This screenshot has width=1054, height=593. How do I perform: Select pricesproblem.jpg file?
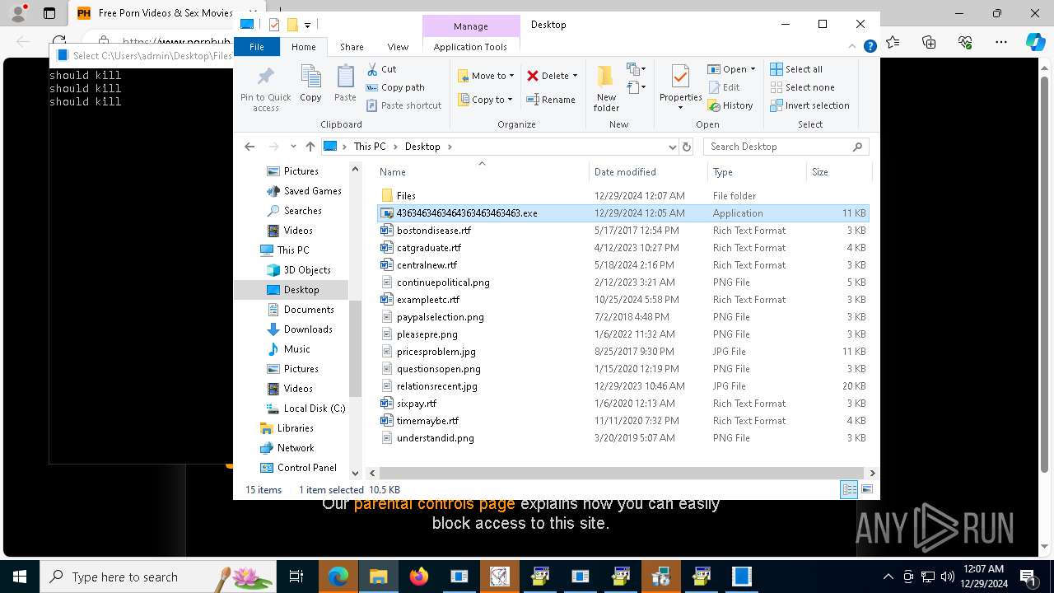click(623, 352)
